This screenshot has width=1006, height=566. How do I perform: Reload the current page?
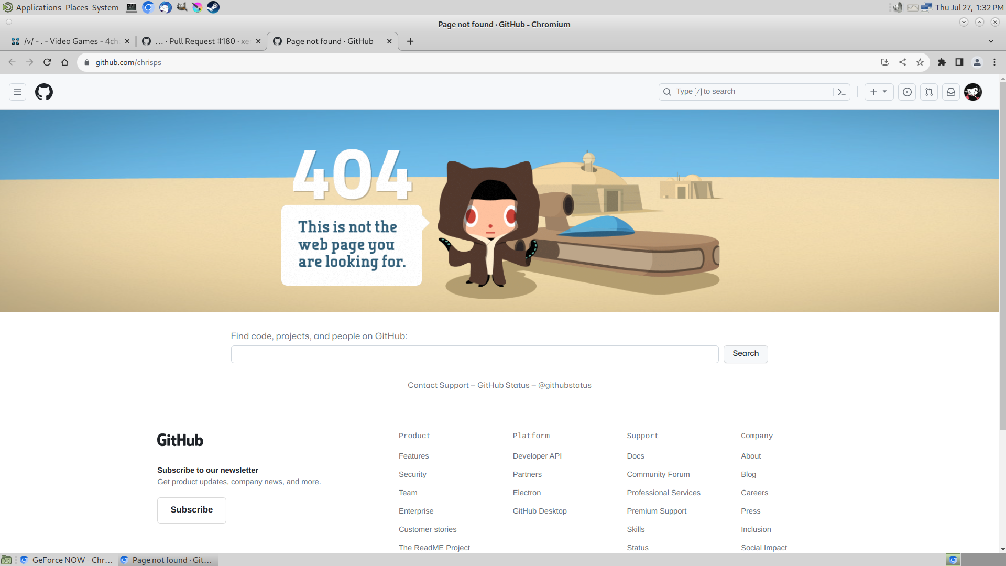pos(47,62)
